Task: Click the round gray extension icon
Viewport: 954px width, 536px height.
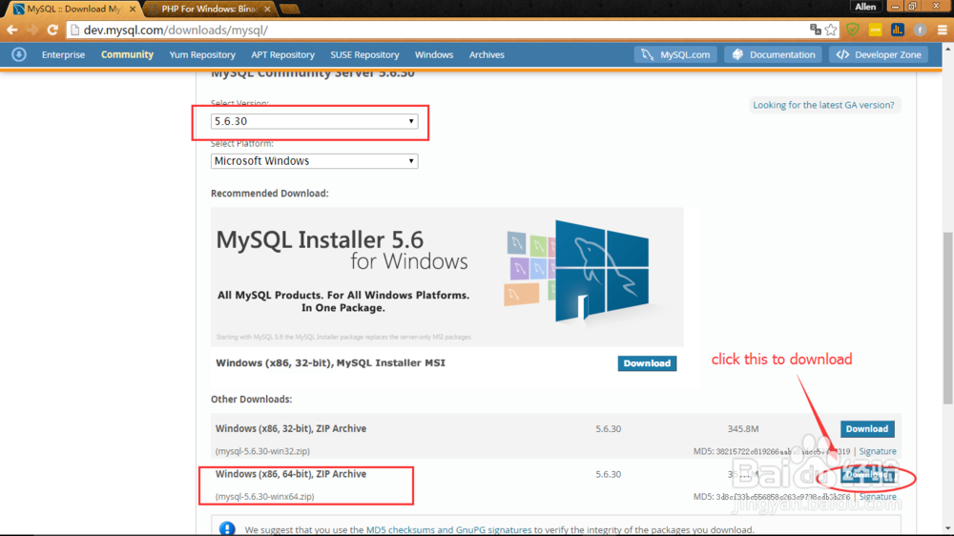Action: click(920, 30)
